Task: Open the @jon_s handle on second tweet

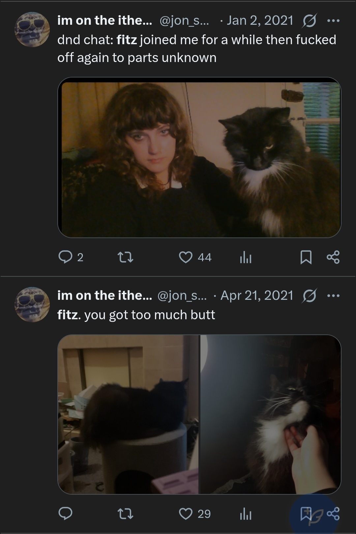Action: pyautogui.click(x=183, y=296)
